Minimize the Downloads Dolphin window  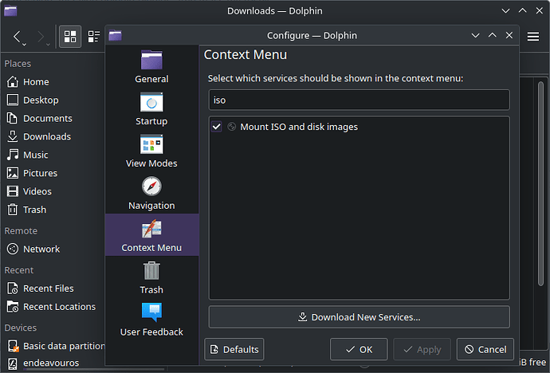(505, 11)
